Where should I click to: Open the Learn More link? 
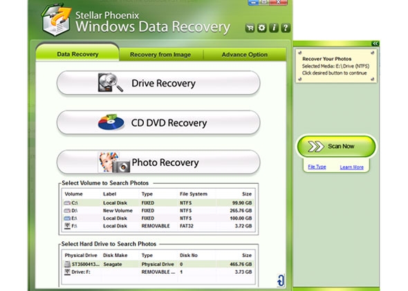pyautogui.click(x=351, y=167)
